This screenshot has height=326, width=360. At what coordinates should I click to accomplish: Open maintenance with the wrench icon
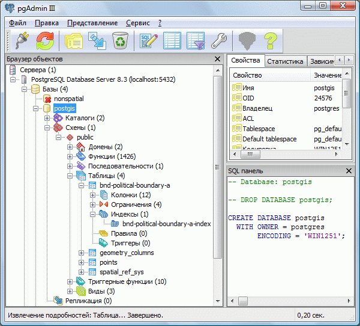(x=219, y=41)
